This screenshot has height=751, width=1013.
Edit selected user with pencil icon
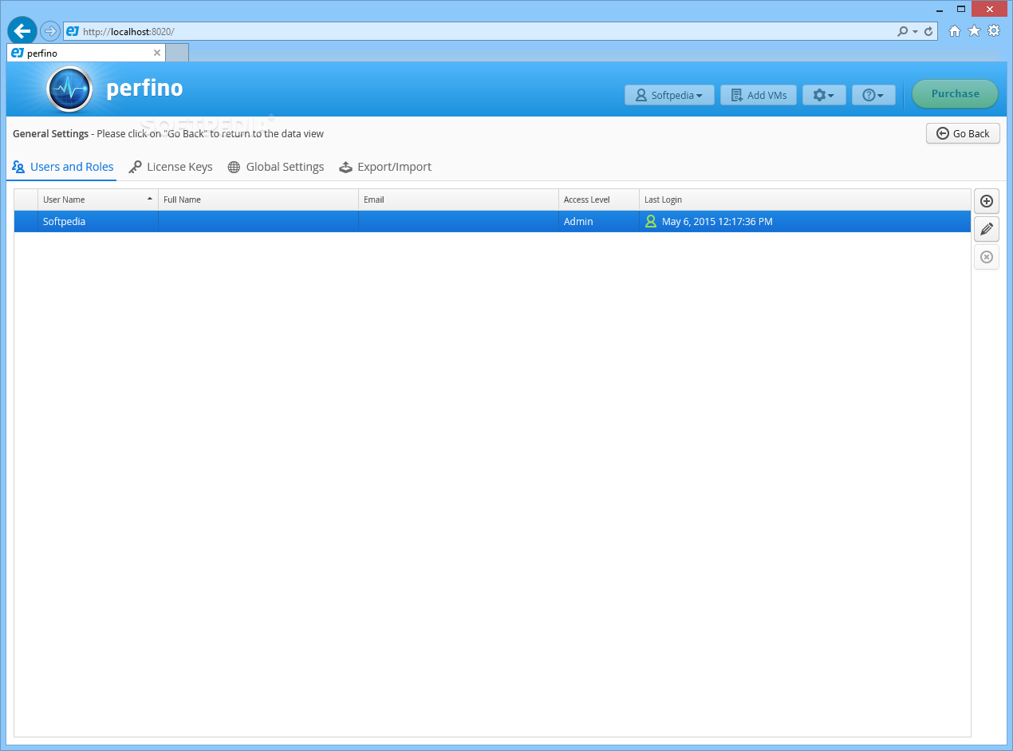click(987, 229)
